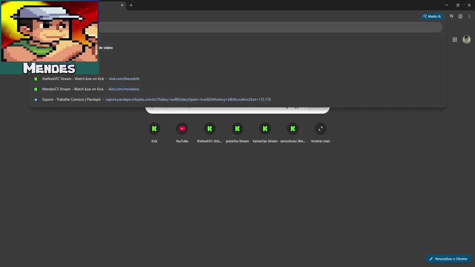The height and width of the screenshot is (267, 475).
Task: Restore down the Chrome window
Action: pyautogui.click(x=458, y=5)
